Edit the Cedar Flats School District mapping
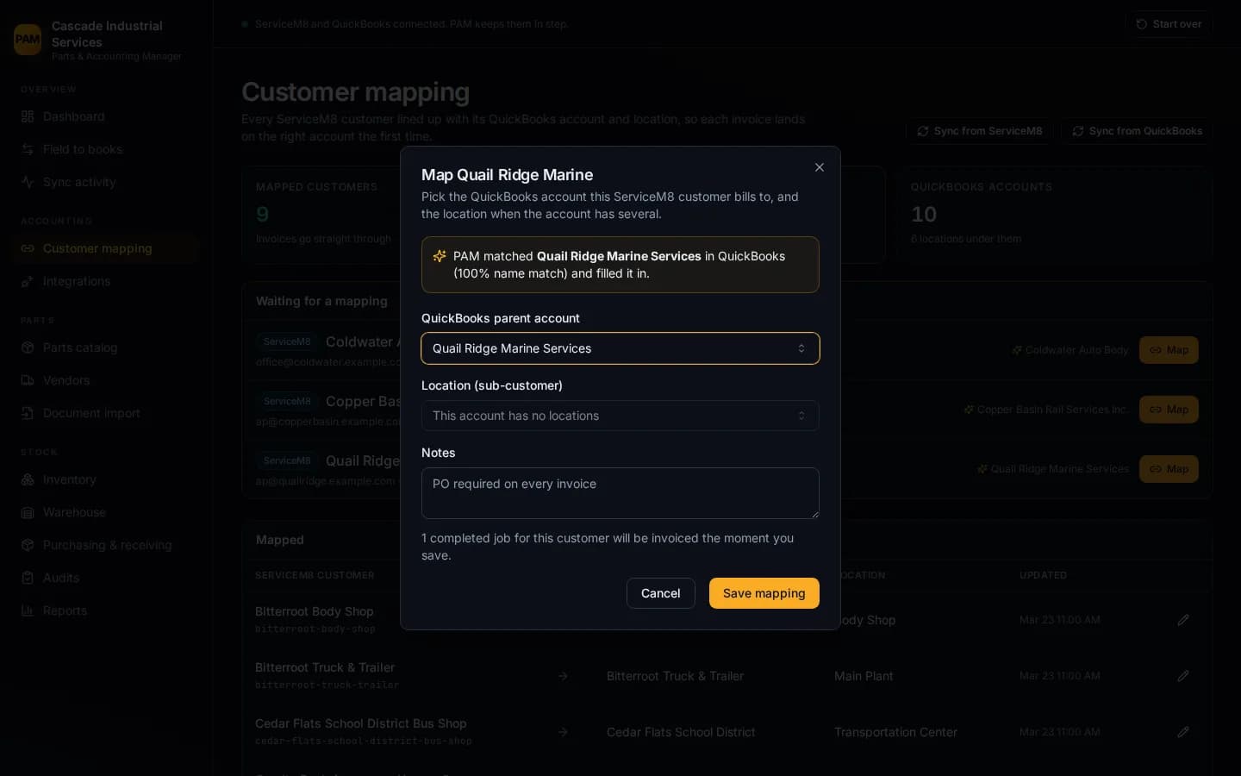1241x776 pixels. coord(1183,732)
